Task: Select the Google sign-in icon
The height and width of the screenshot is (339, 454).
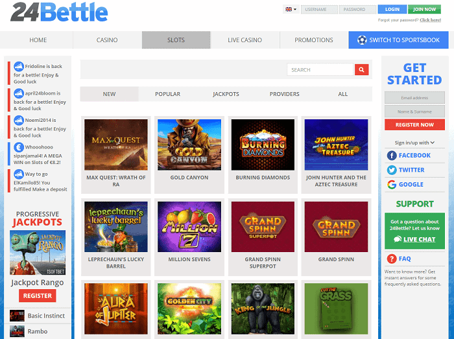Action: click(x=392, y=185)
